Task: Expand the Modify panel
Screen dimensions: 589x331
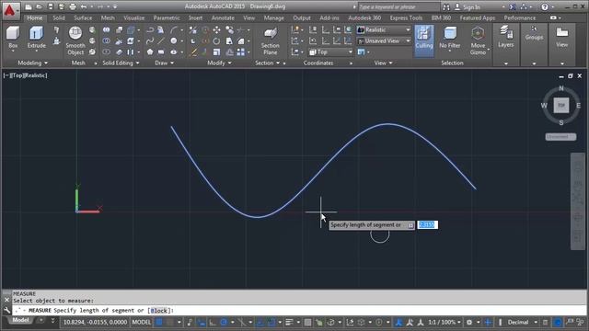Action: (x=219, y=63)
